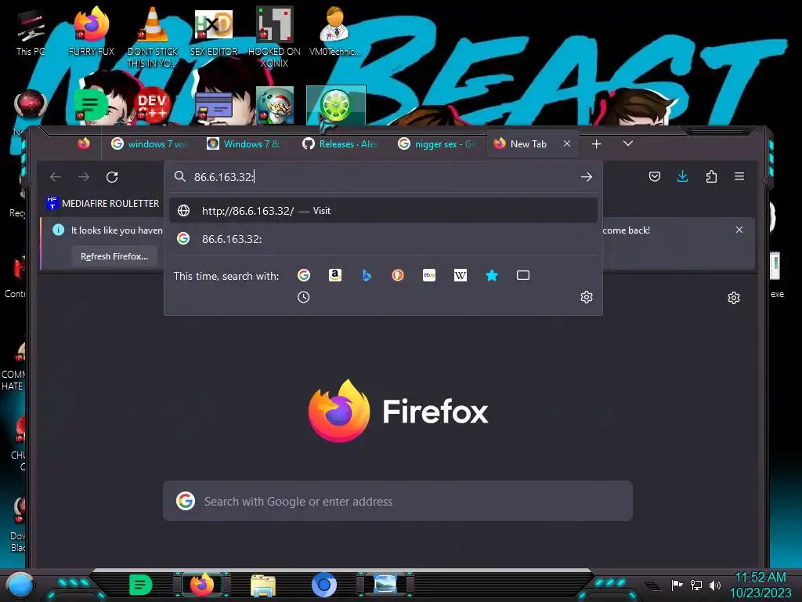Viewport: 802px width, 602px height.
Task: Select the DEV C++ desktop icon
Action: click(152, 106)
